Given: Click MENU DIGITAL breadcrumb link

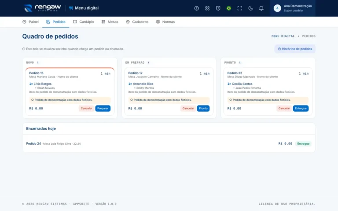Looking at the screenshot, I should [283, 36].
